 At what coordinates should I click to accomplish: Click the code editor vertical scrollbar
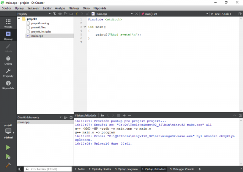[241, 64]
